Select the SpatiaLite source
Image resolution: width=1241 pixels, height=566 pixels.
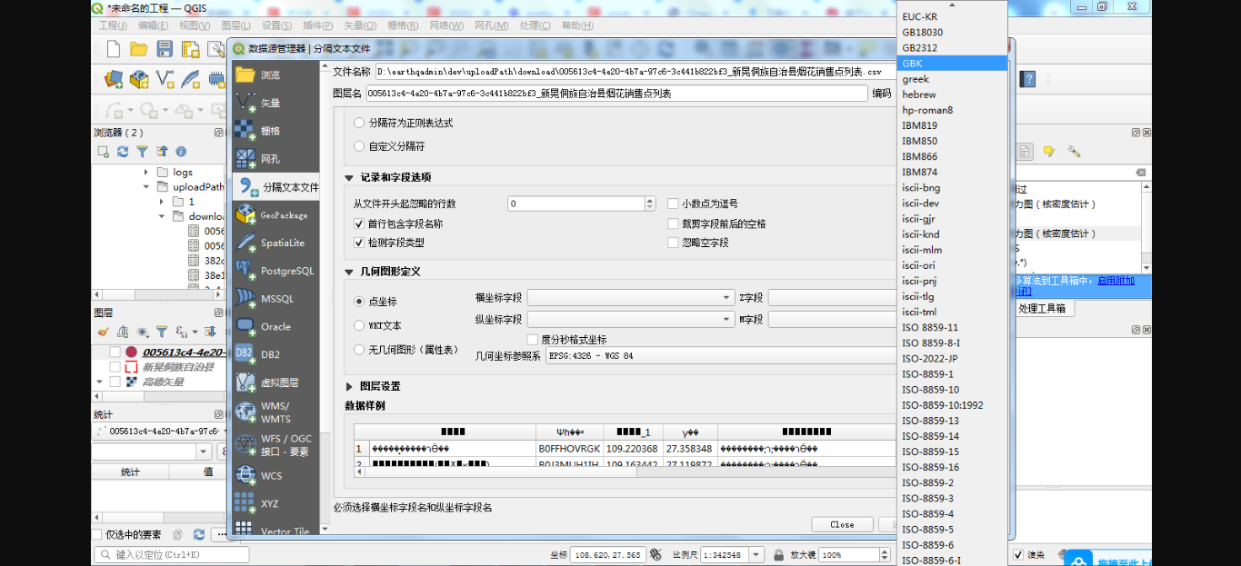(x=275, y=243)
